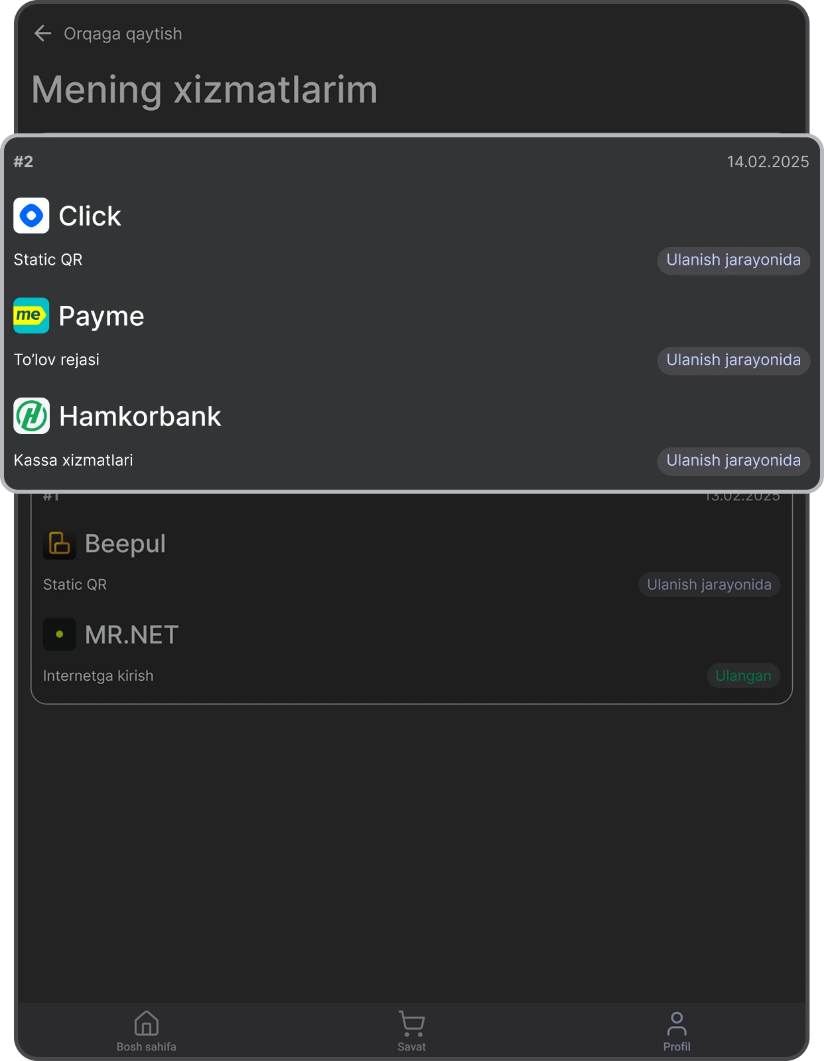
Task: Select the MR.NET logo icon
Action: coord(60,634)
